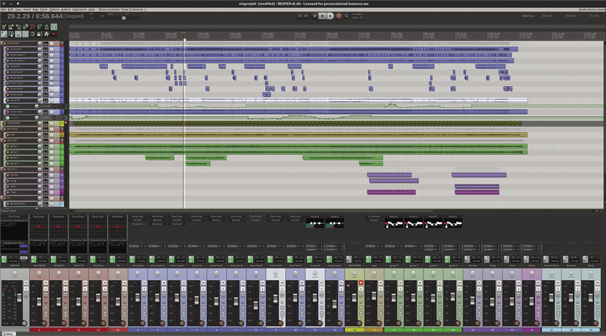
Task: Toggle the metronome toolbar icon
Action: click(x=46, y=27)
